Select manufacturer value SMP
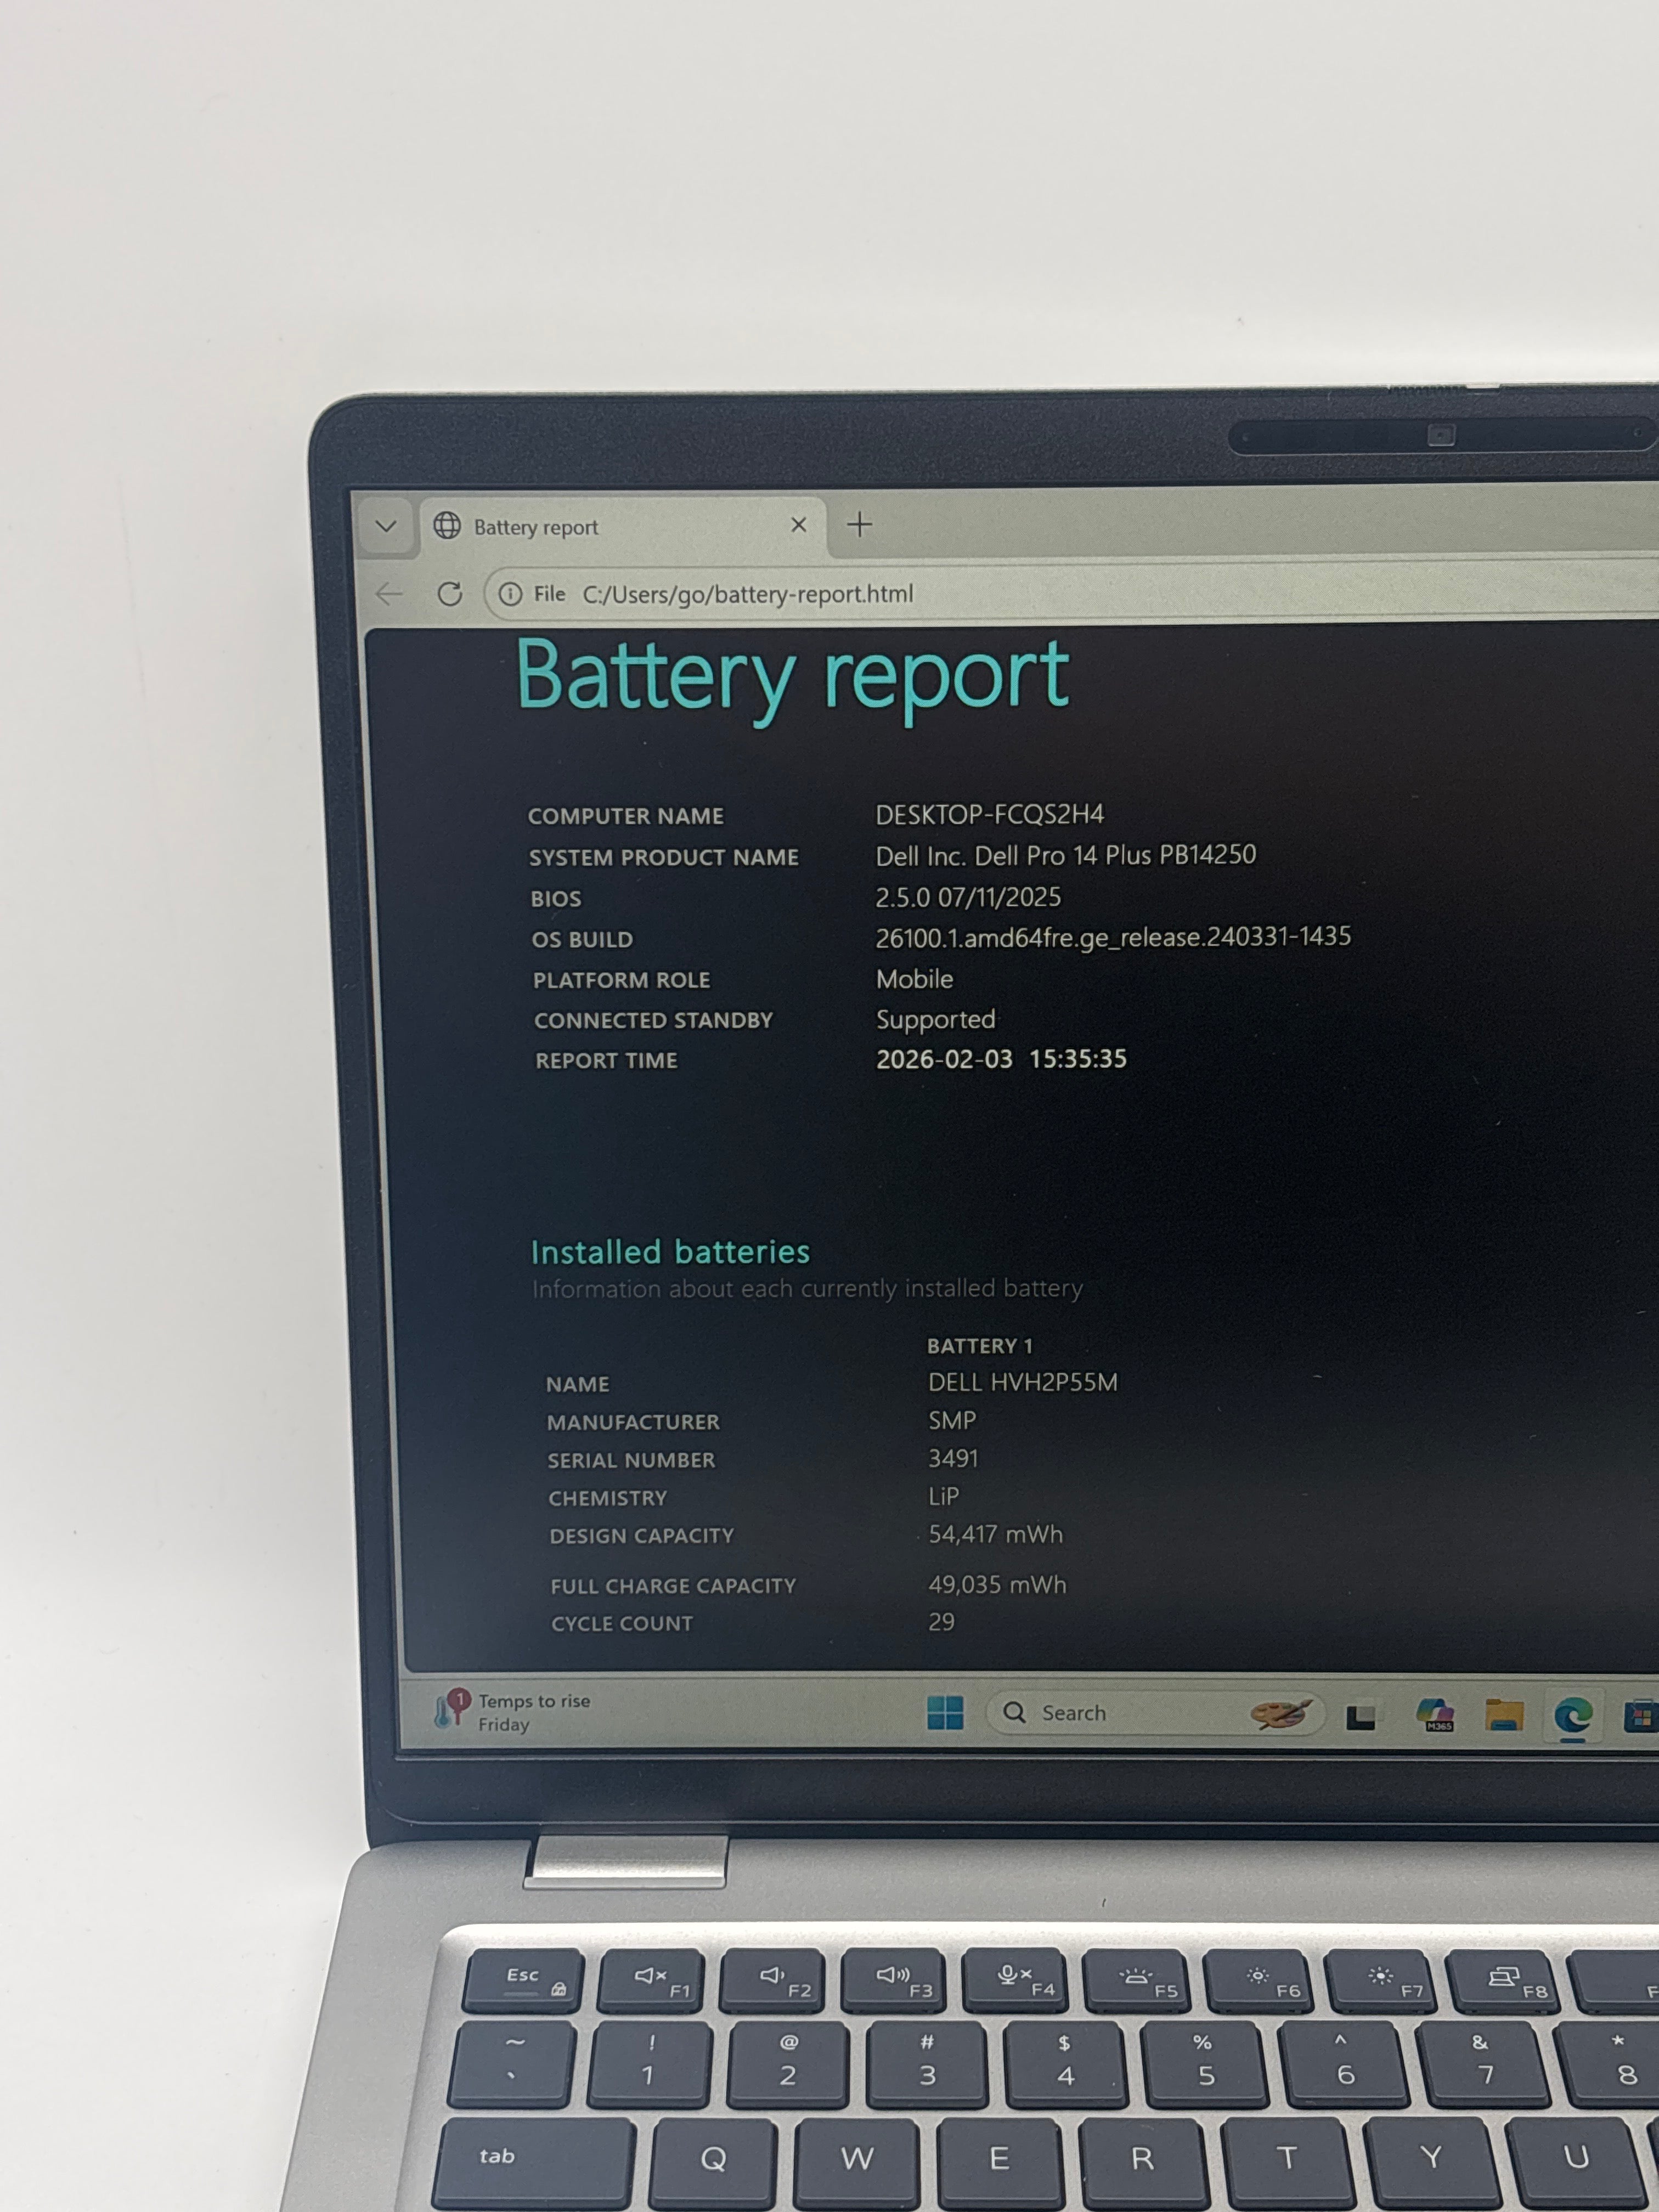The height and width of the screenshot is (2212, 1659). [951, 1420]
